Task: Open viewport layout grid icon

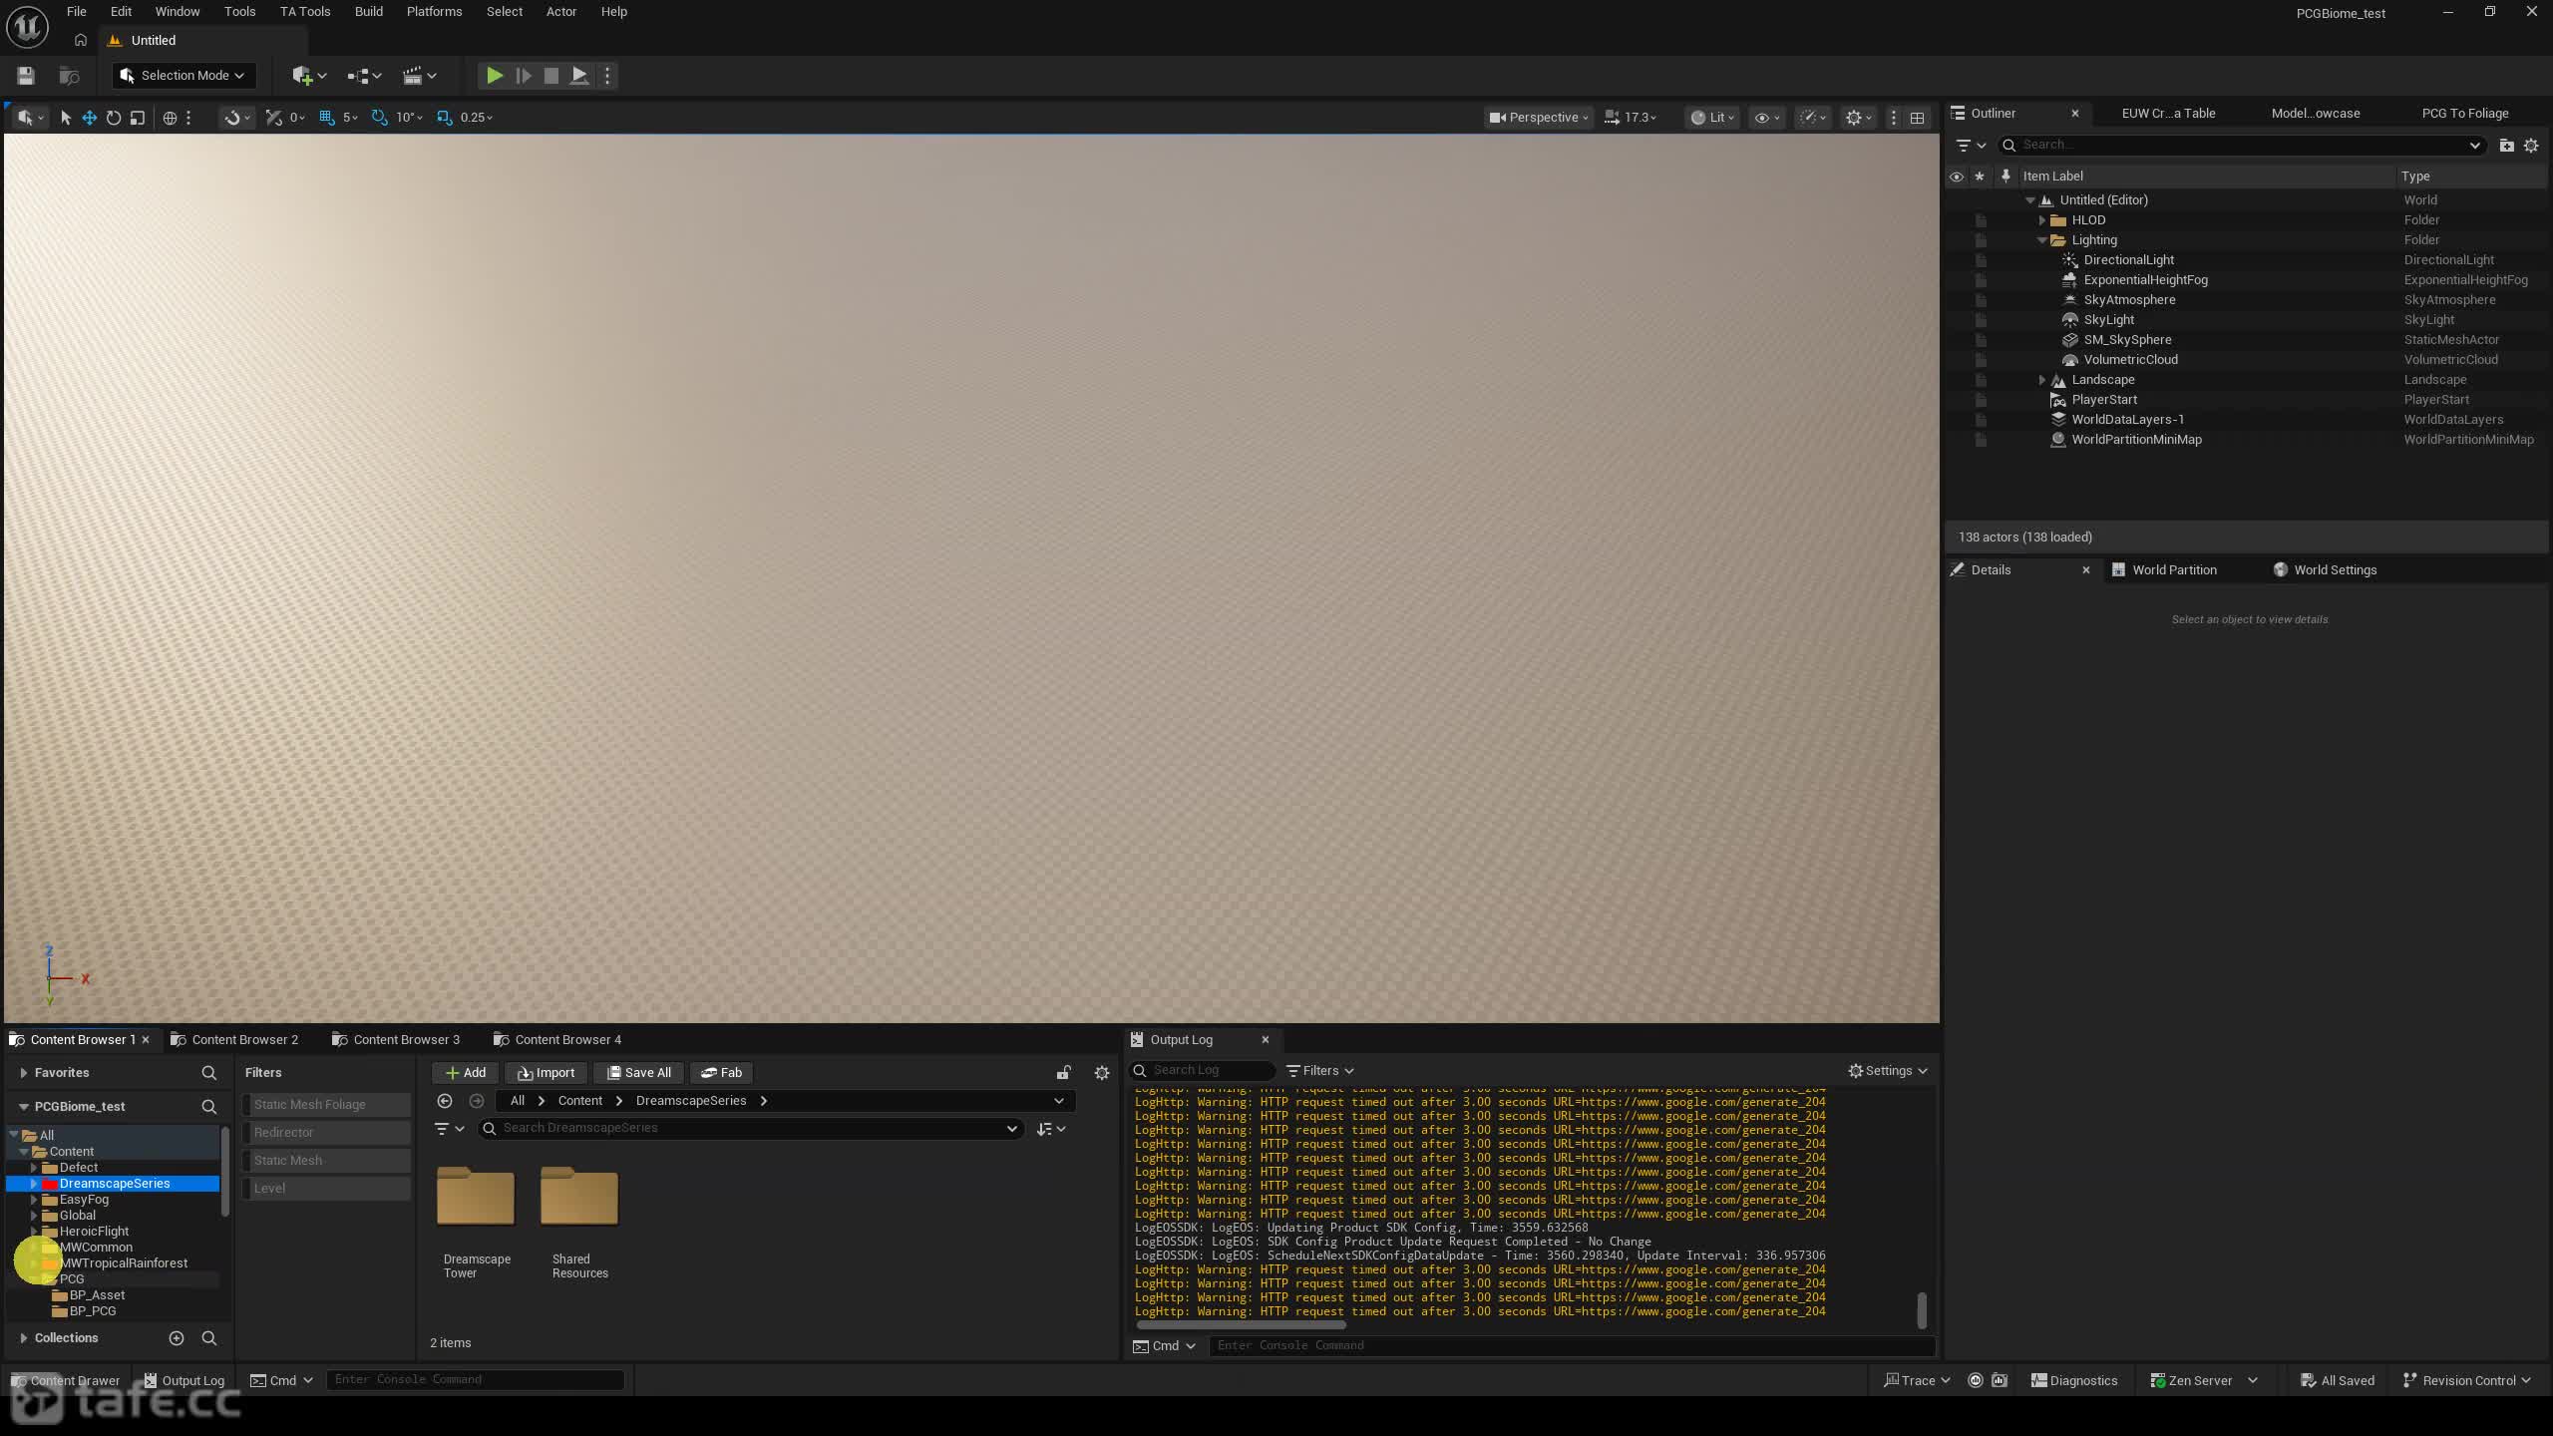Action: point(1917,118)
